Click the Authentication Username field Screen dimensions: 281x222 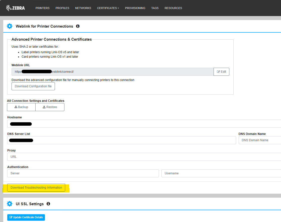pyautogui.click(x=221, y=173)
